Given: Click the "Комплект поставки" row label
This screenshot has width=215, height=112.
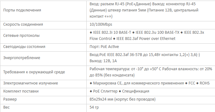Looking at the screenshot, I should [x=21, y=92].
